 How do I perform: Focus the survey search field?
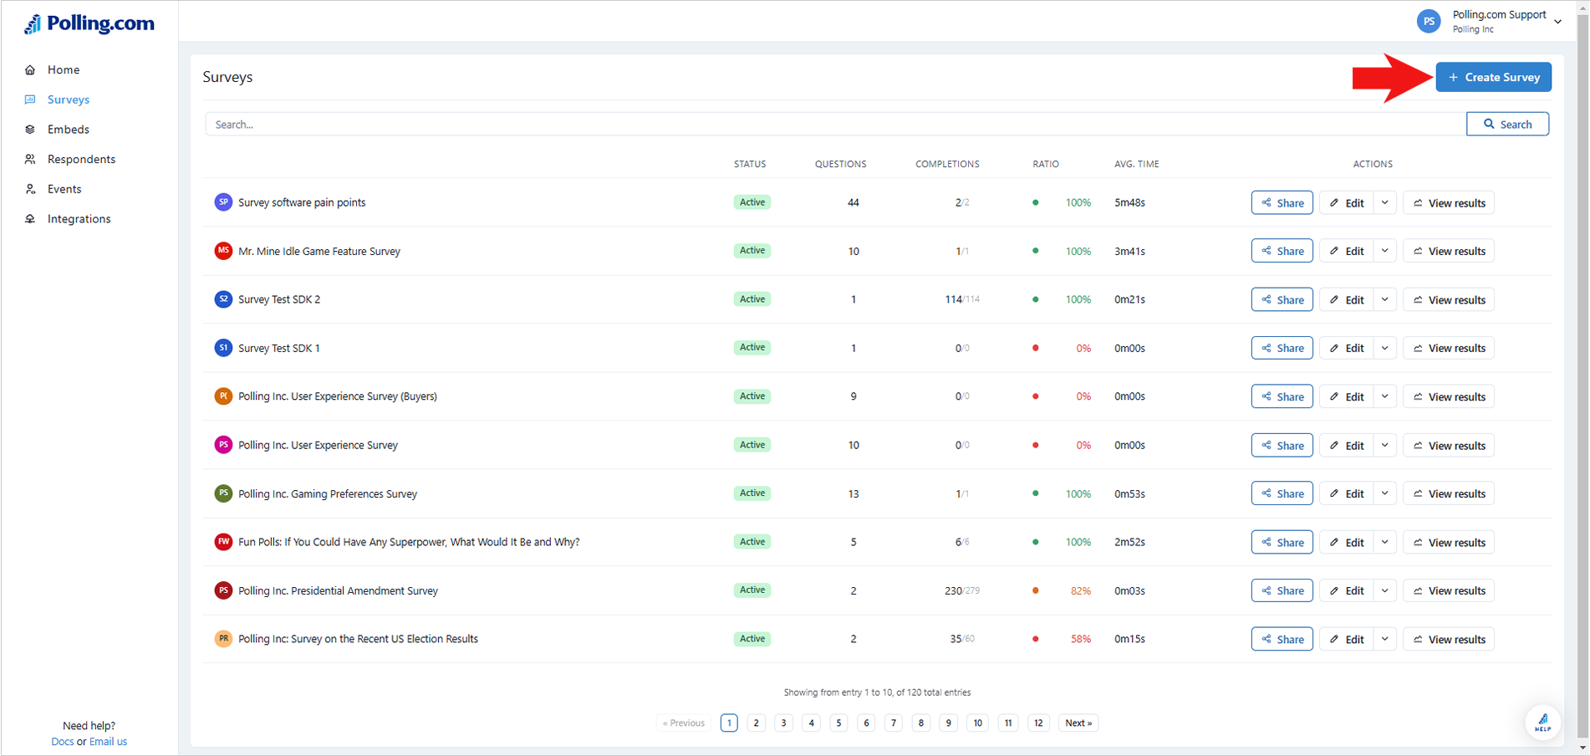click(x=835, y=124)
